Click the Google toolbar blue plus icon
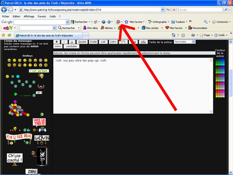This screenshot has width=233, height=175. (x=109, y=22)
